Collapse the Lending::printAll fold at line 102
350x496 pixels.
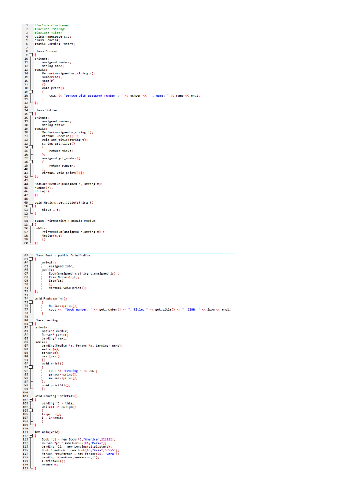31,400
